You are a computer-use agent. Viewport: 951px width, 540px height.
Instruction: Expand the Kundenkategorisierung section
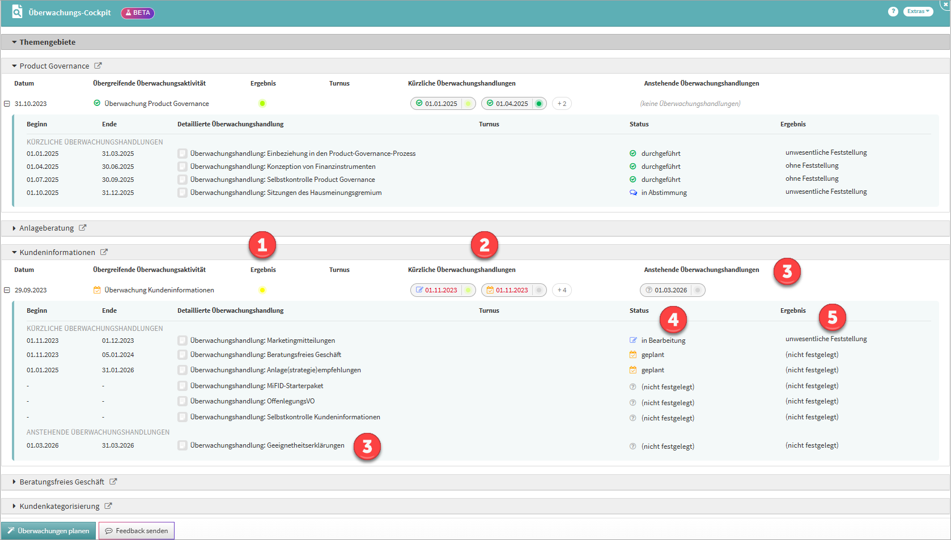14,507
